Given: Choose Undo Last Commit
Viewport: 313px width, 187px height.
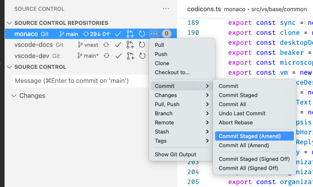Looking at the screenshot, I should coord(254,114).
